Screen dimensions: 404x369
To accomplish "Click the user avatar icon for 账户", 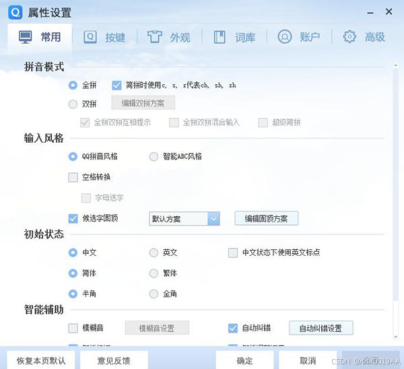I will (285, 37).
